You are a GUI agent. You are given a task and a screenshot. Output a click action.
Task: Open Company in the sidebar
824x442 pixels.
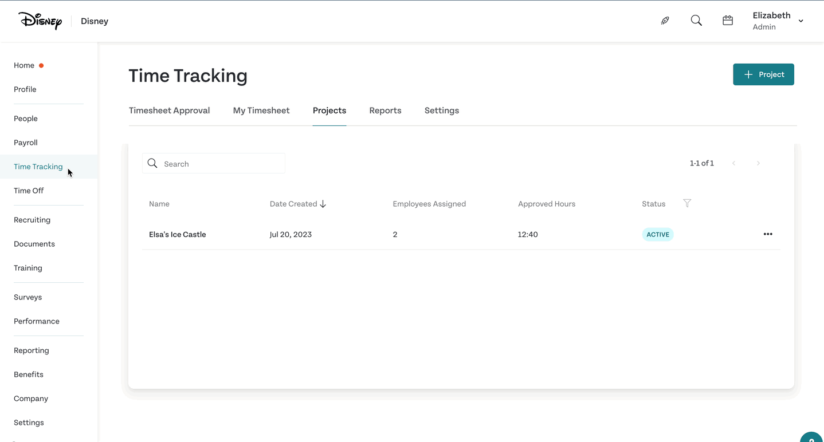click(x=31, y=398)
